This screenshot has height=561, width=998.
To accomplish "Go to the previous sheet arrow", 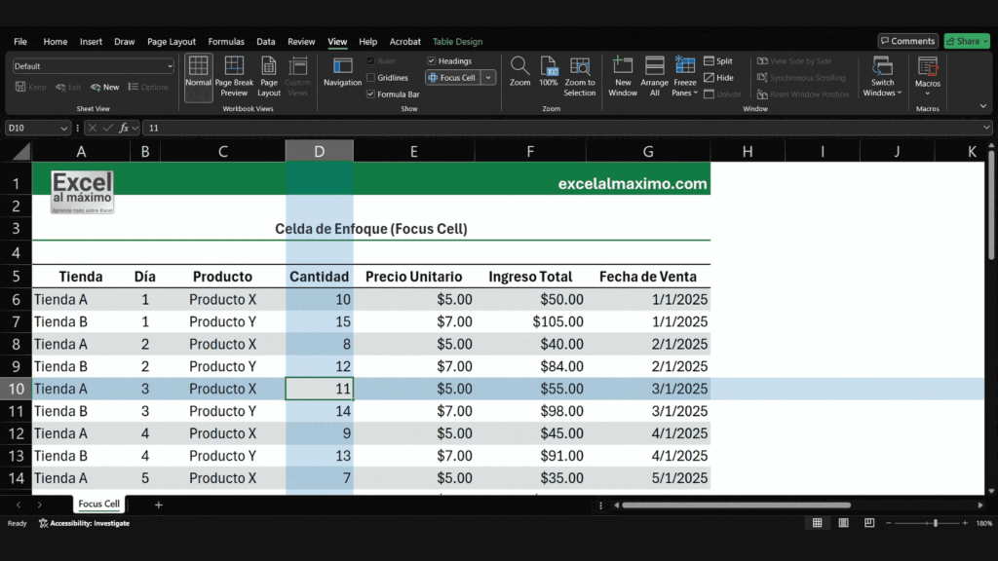I will point(19,505).
